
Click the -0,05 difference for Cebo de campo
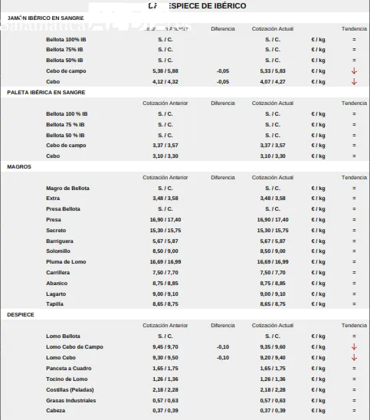click(223, 71)
